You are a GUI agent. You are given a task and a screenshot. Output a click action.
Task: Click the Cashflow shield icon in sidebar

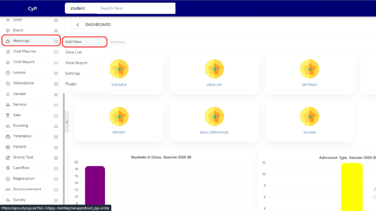click(8, 168)
